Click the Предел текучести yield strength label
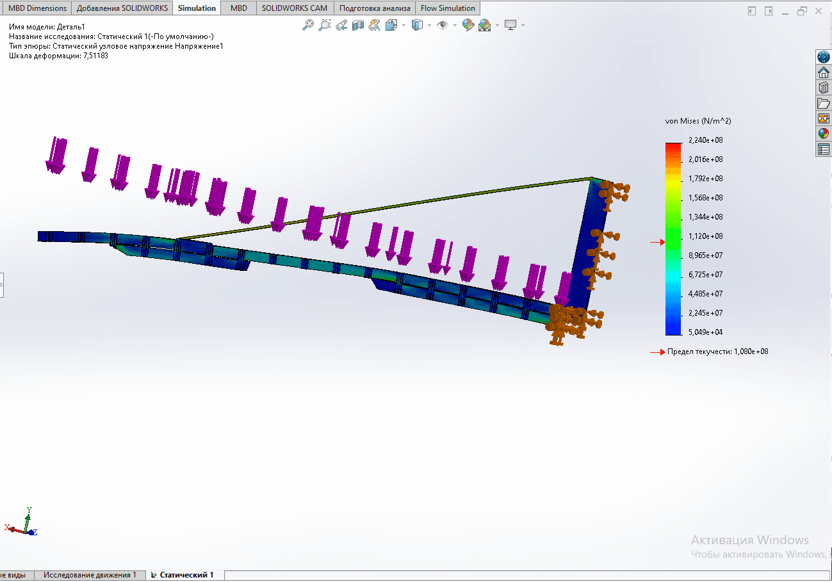832x582 pixels. tap(717, 352)
